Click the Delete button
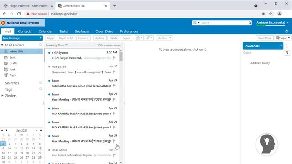Image resolution: width=292 pixels, height=164 pixels. tap(114, 38)
